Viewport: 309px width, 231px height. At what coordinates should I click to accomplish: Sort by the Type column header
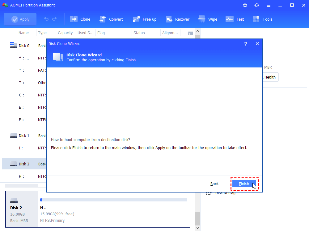tap(42, 33)
